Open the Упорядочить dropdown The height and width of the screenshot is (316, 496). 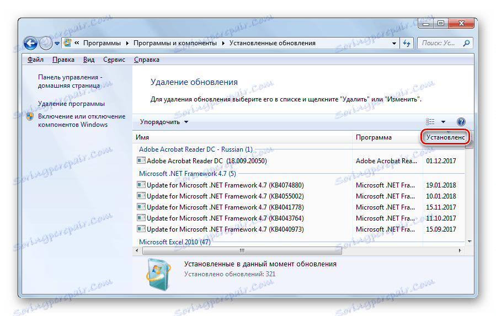pos(164,122)
